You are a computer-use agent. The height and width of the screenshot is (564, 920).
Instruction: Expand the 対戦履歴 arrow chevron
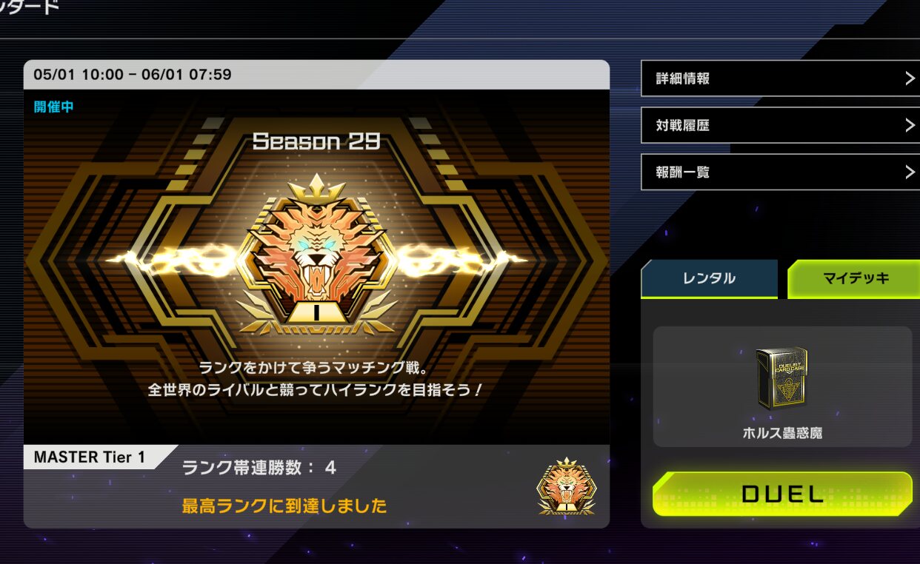point(910,125)
